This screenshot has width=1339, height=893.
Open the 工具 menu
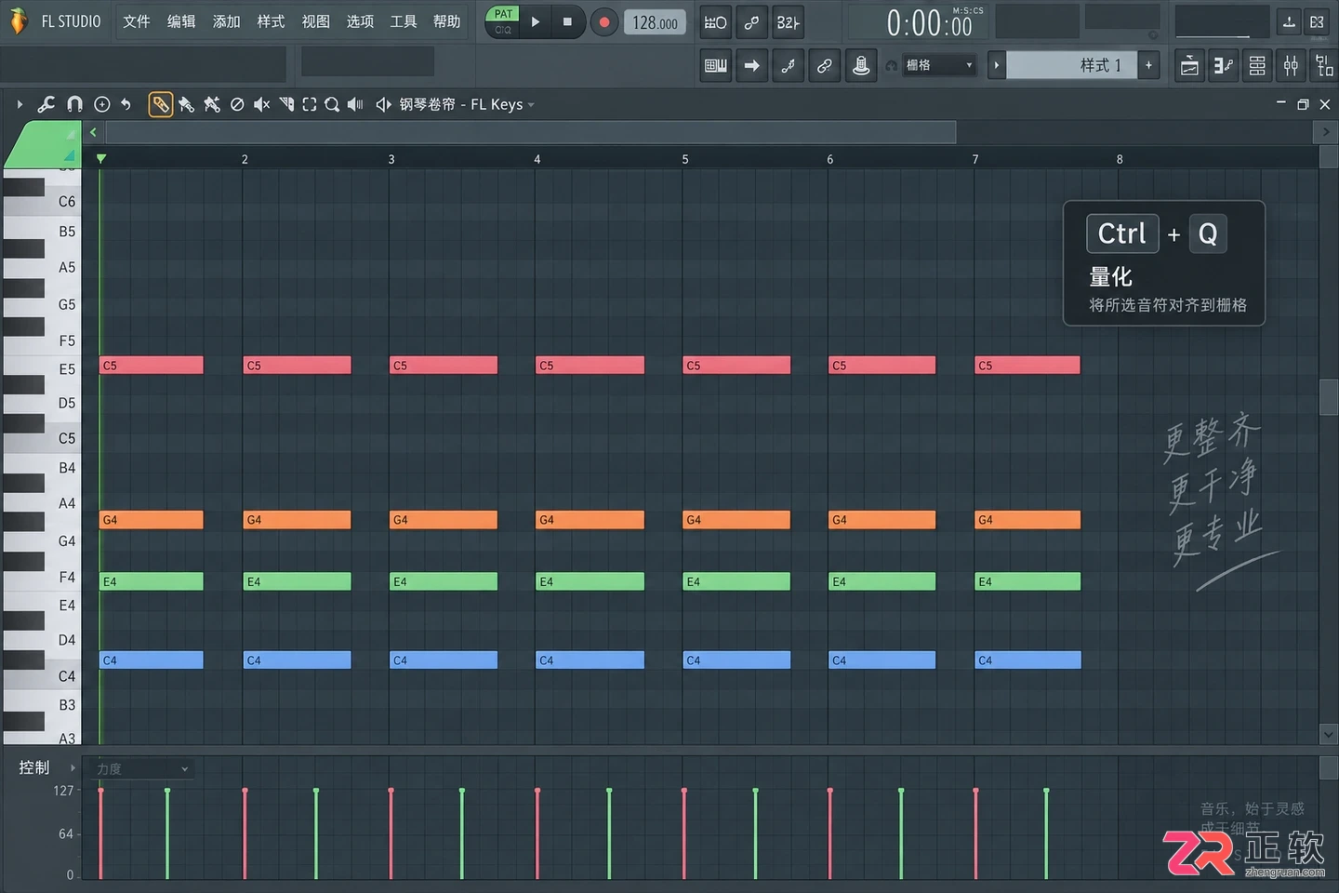tap(404, 21)
